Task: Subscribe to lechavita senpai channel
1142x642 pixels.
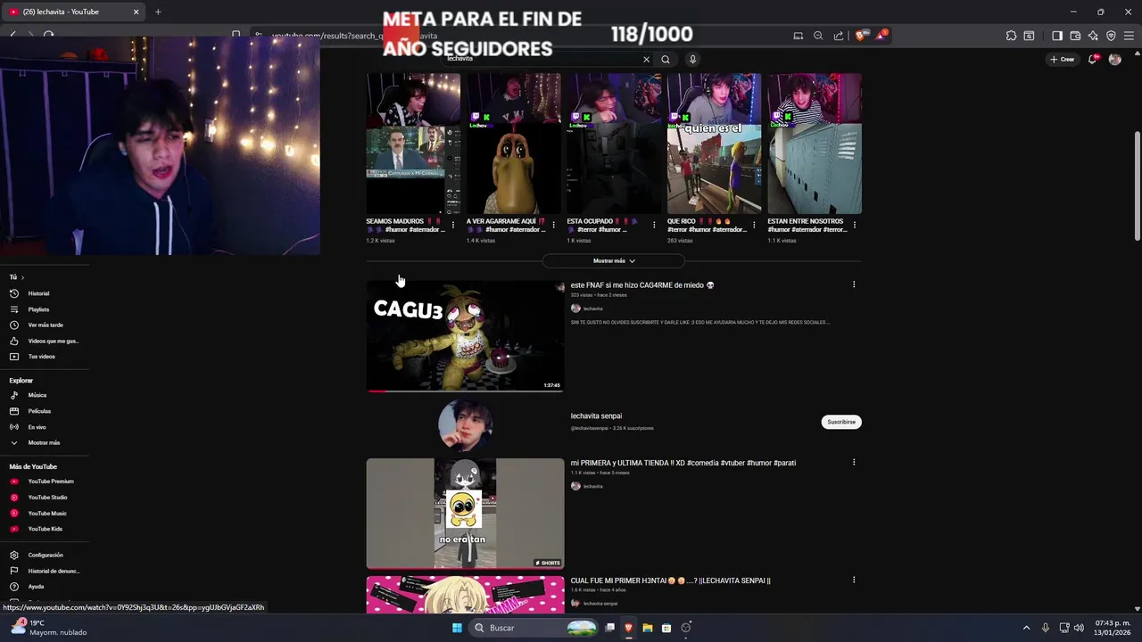Action: tap(841, 422)
